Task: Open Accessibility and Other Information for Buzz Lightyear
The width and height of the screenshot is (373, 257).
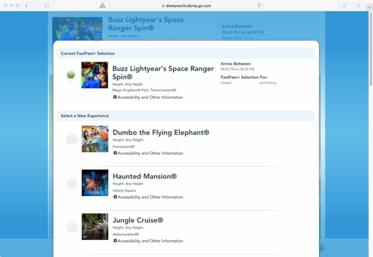Action: pyautogui.click(x=150, y=97)
